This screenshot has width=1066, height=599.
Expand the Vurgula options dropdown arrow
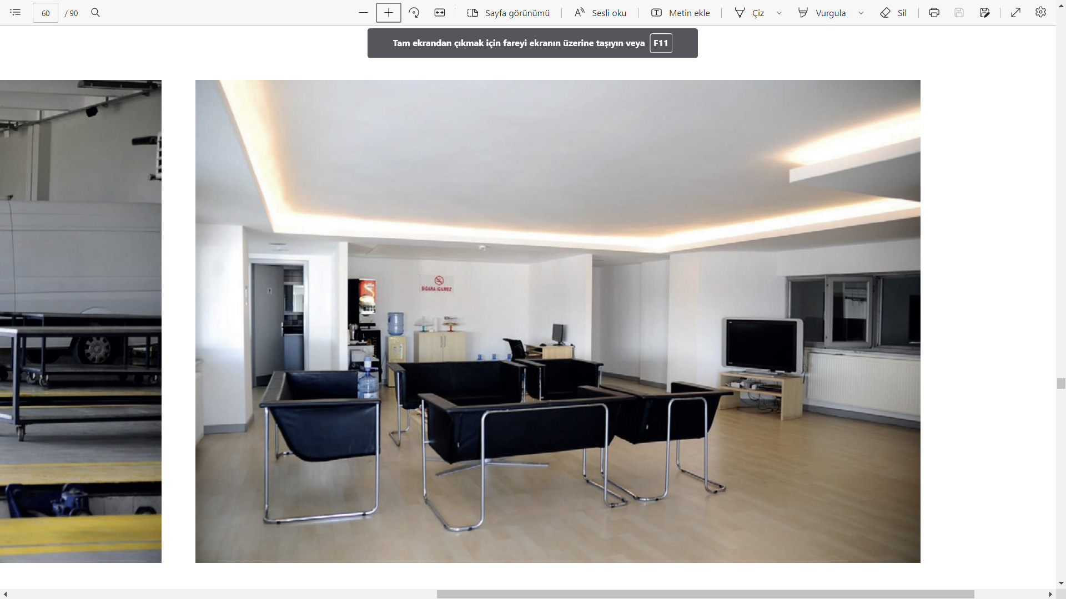tap(861, 13)
